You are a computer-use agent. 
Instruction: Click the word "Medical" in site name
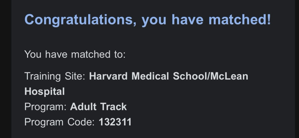coord(150,76)
